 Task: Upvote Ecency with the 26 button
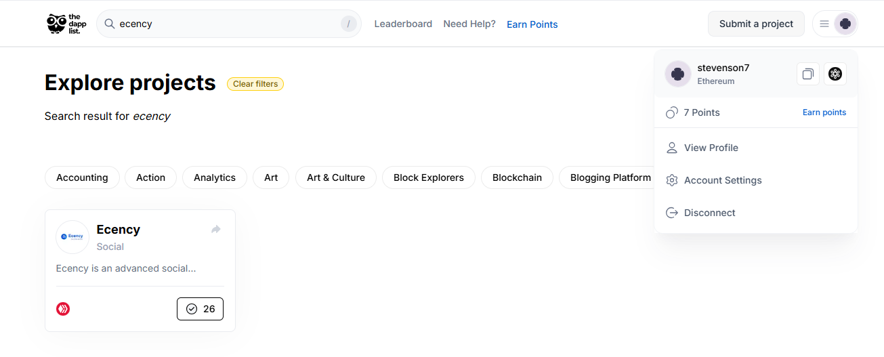200,309
